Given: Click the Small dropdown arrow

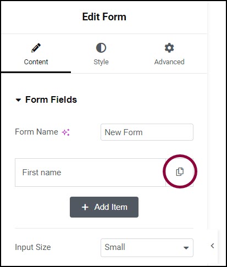Looking at the screenshot, I should point(186,248).
